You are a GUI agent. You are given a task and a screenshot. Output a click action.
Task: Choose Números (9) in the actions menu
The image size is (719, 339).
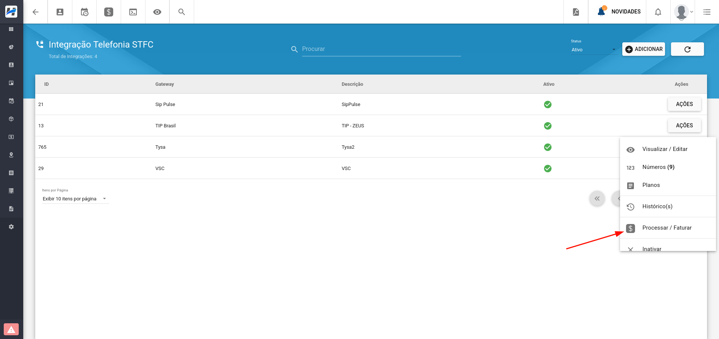click(658, 167)
